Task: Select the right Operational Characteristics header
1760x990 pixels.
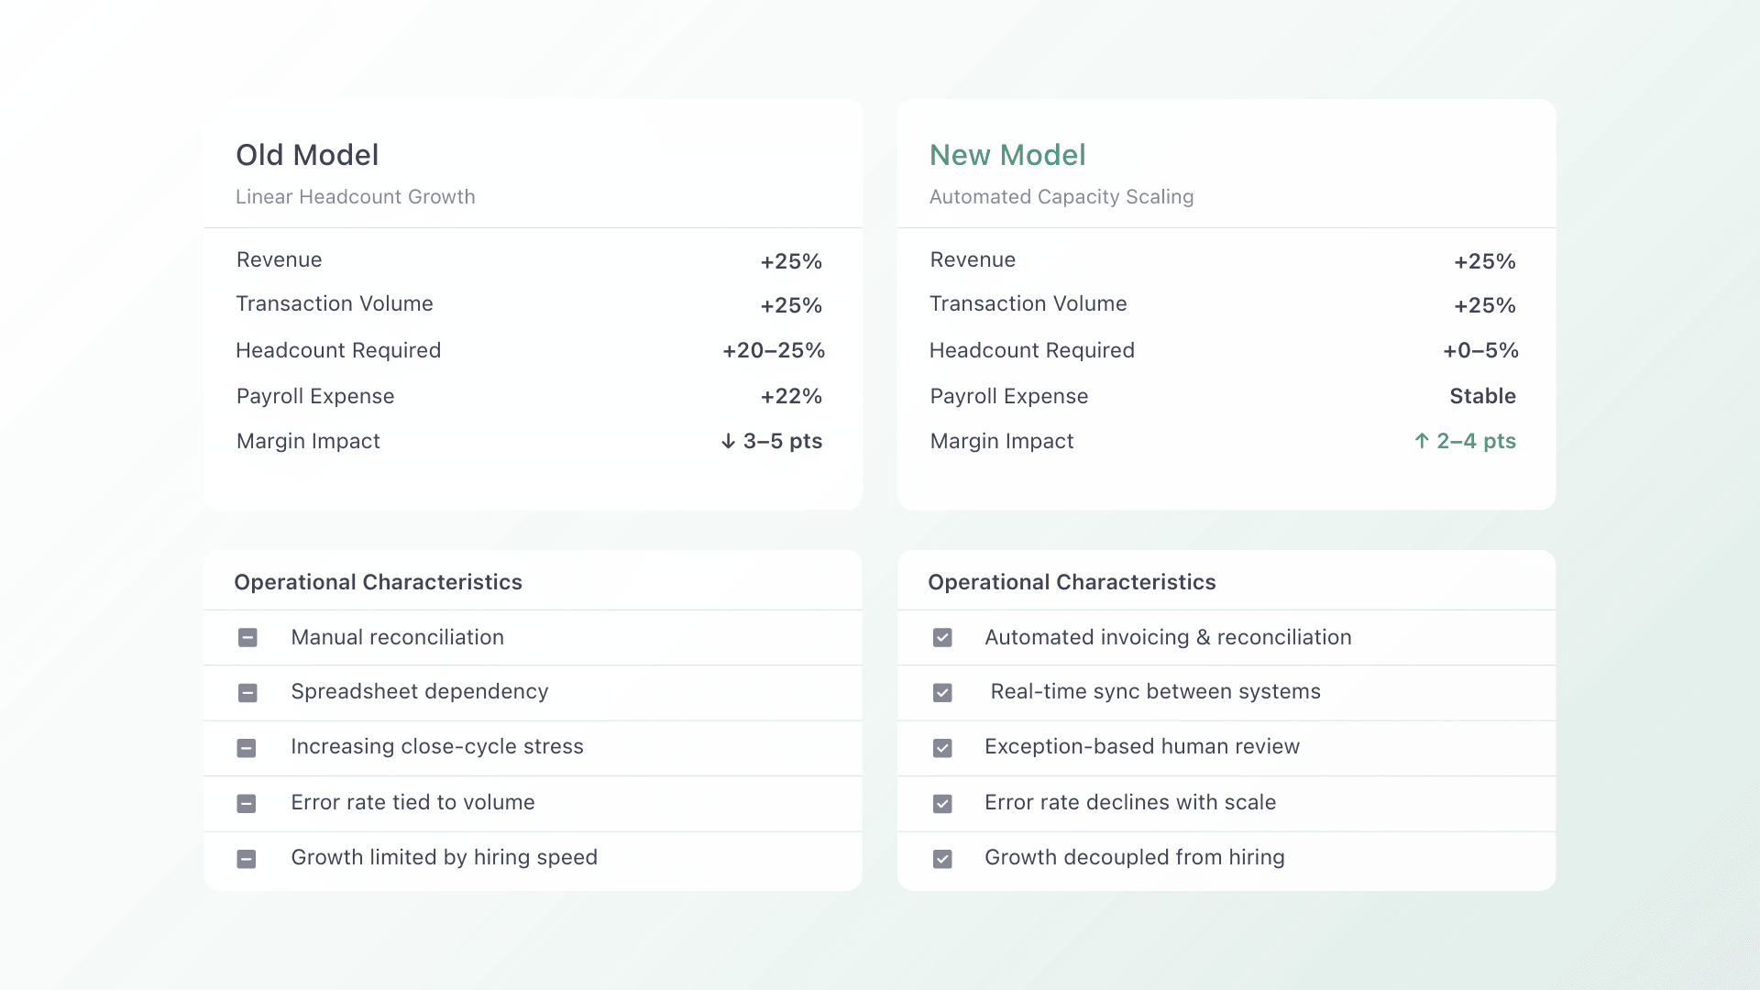Action: [1072, 582]
